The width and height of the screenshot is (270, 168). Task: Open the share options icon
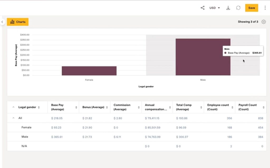click(x=202, y=8)
